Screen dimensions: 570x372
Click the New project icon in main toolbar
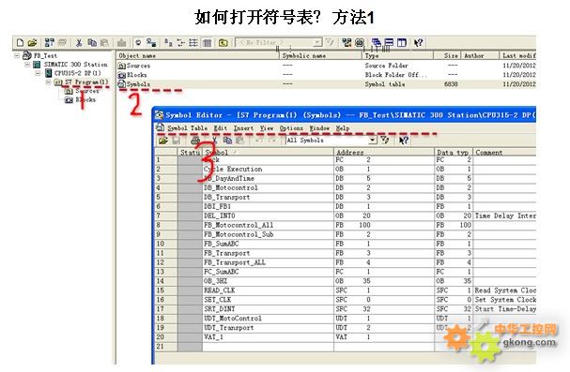(x=21, y=43)
